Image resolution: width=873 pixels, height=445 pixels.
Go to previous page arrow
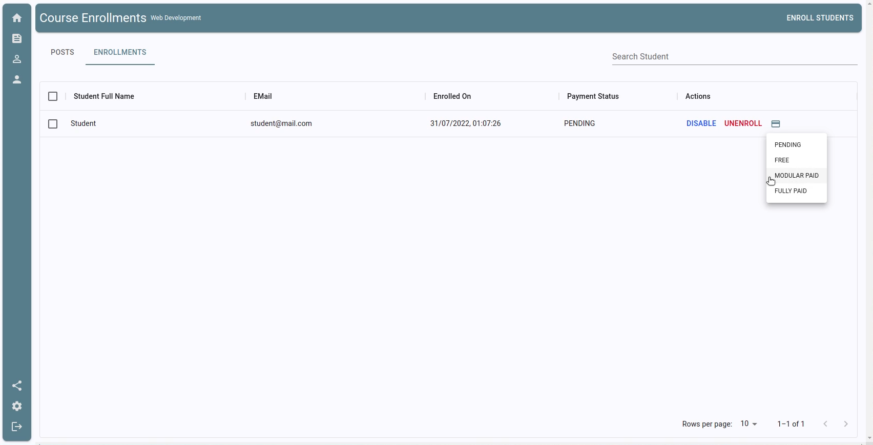click(825, 424)
